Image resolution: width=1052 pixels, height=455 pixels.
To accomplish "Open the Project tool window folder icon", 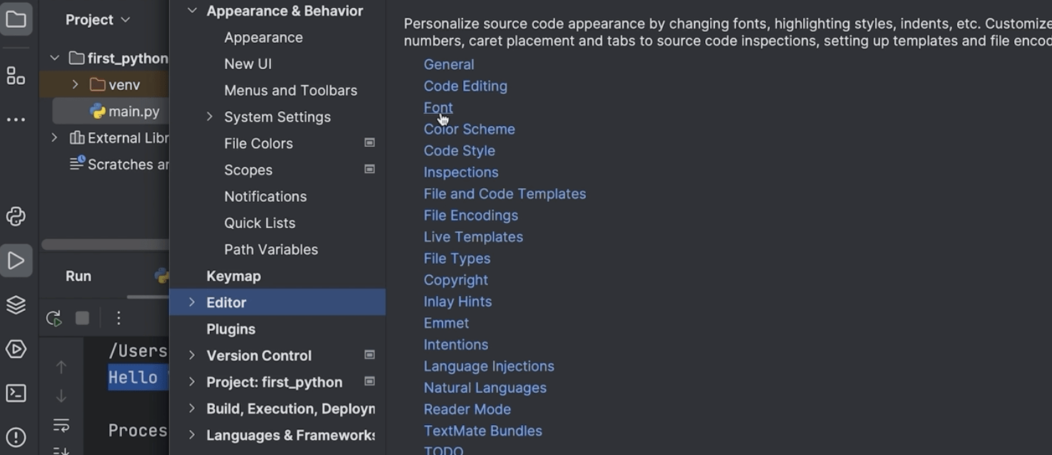I will [16, 19].
